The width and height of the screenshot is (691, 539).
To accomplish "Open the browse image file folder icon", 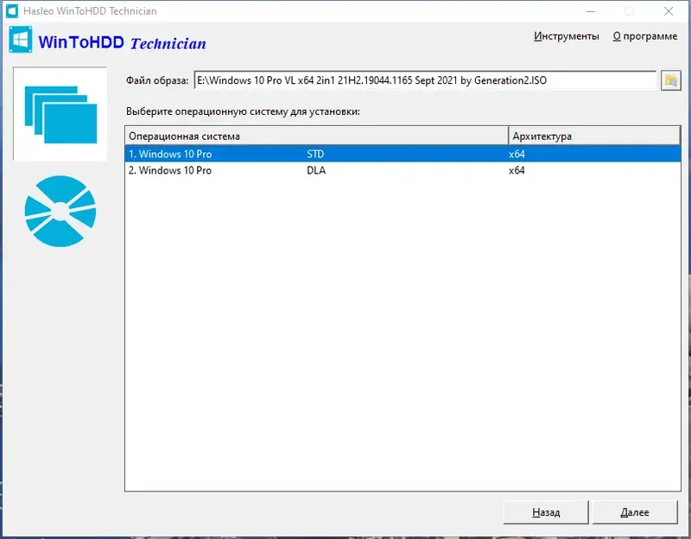I will [671, 80].
